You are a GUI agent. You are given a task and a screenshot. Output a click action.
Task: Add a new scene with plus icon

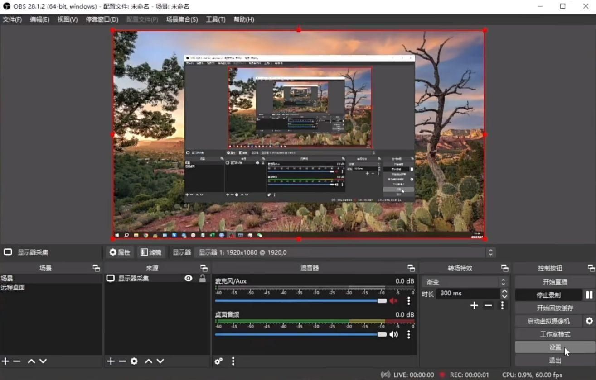coord(5,361)
